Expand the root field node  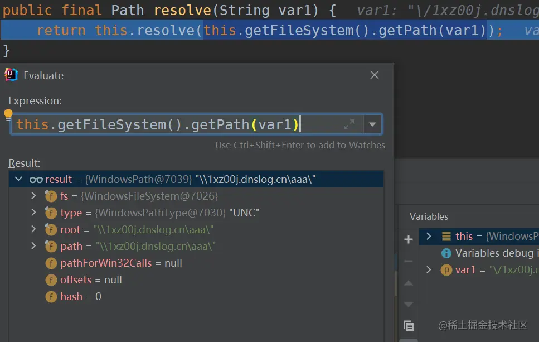(33, 229)
